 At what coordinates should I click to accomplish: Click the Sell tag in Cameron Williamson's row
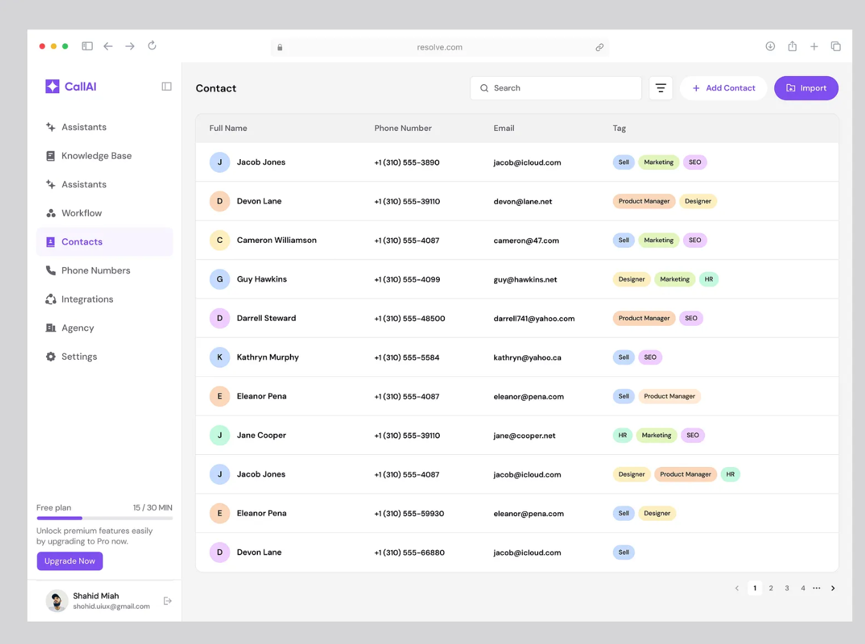click(x=624, y=240)
